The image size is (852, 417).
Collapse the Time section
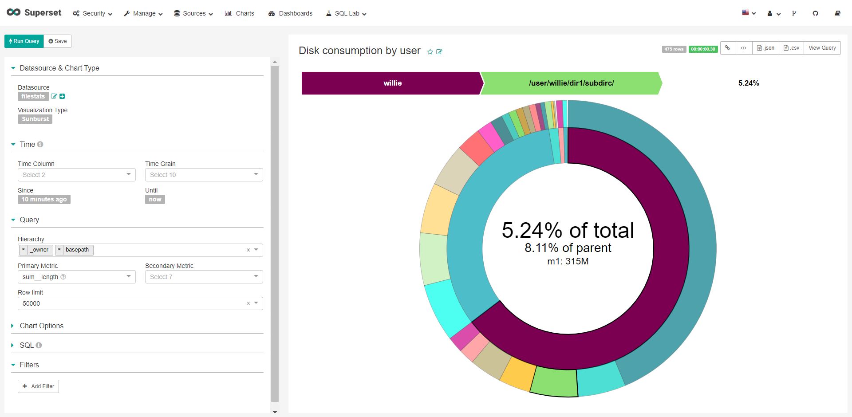tap(12, 144)
